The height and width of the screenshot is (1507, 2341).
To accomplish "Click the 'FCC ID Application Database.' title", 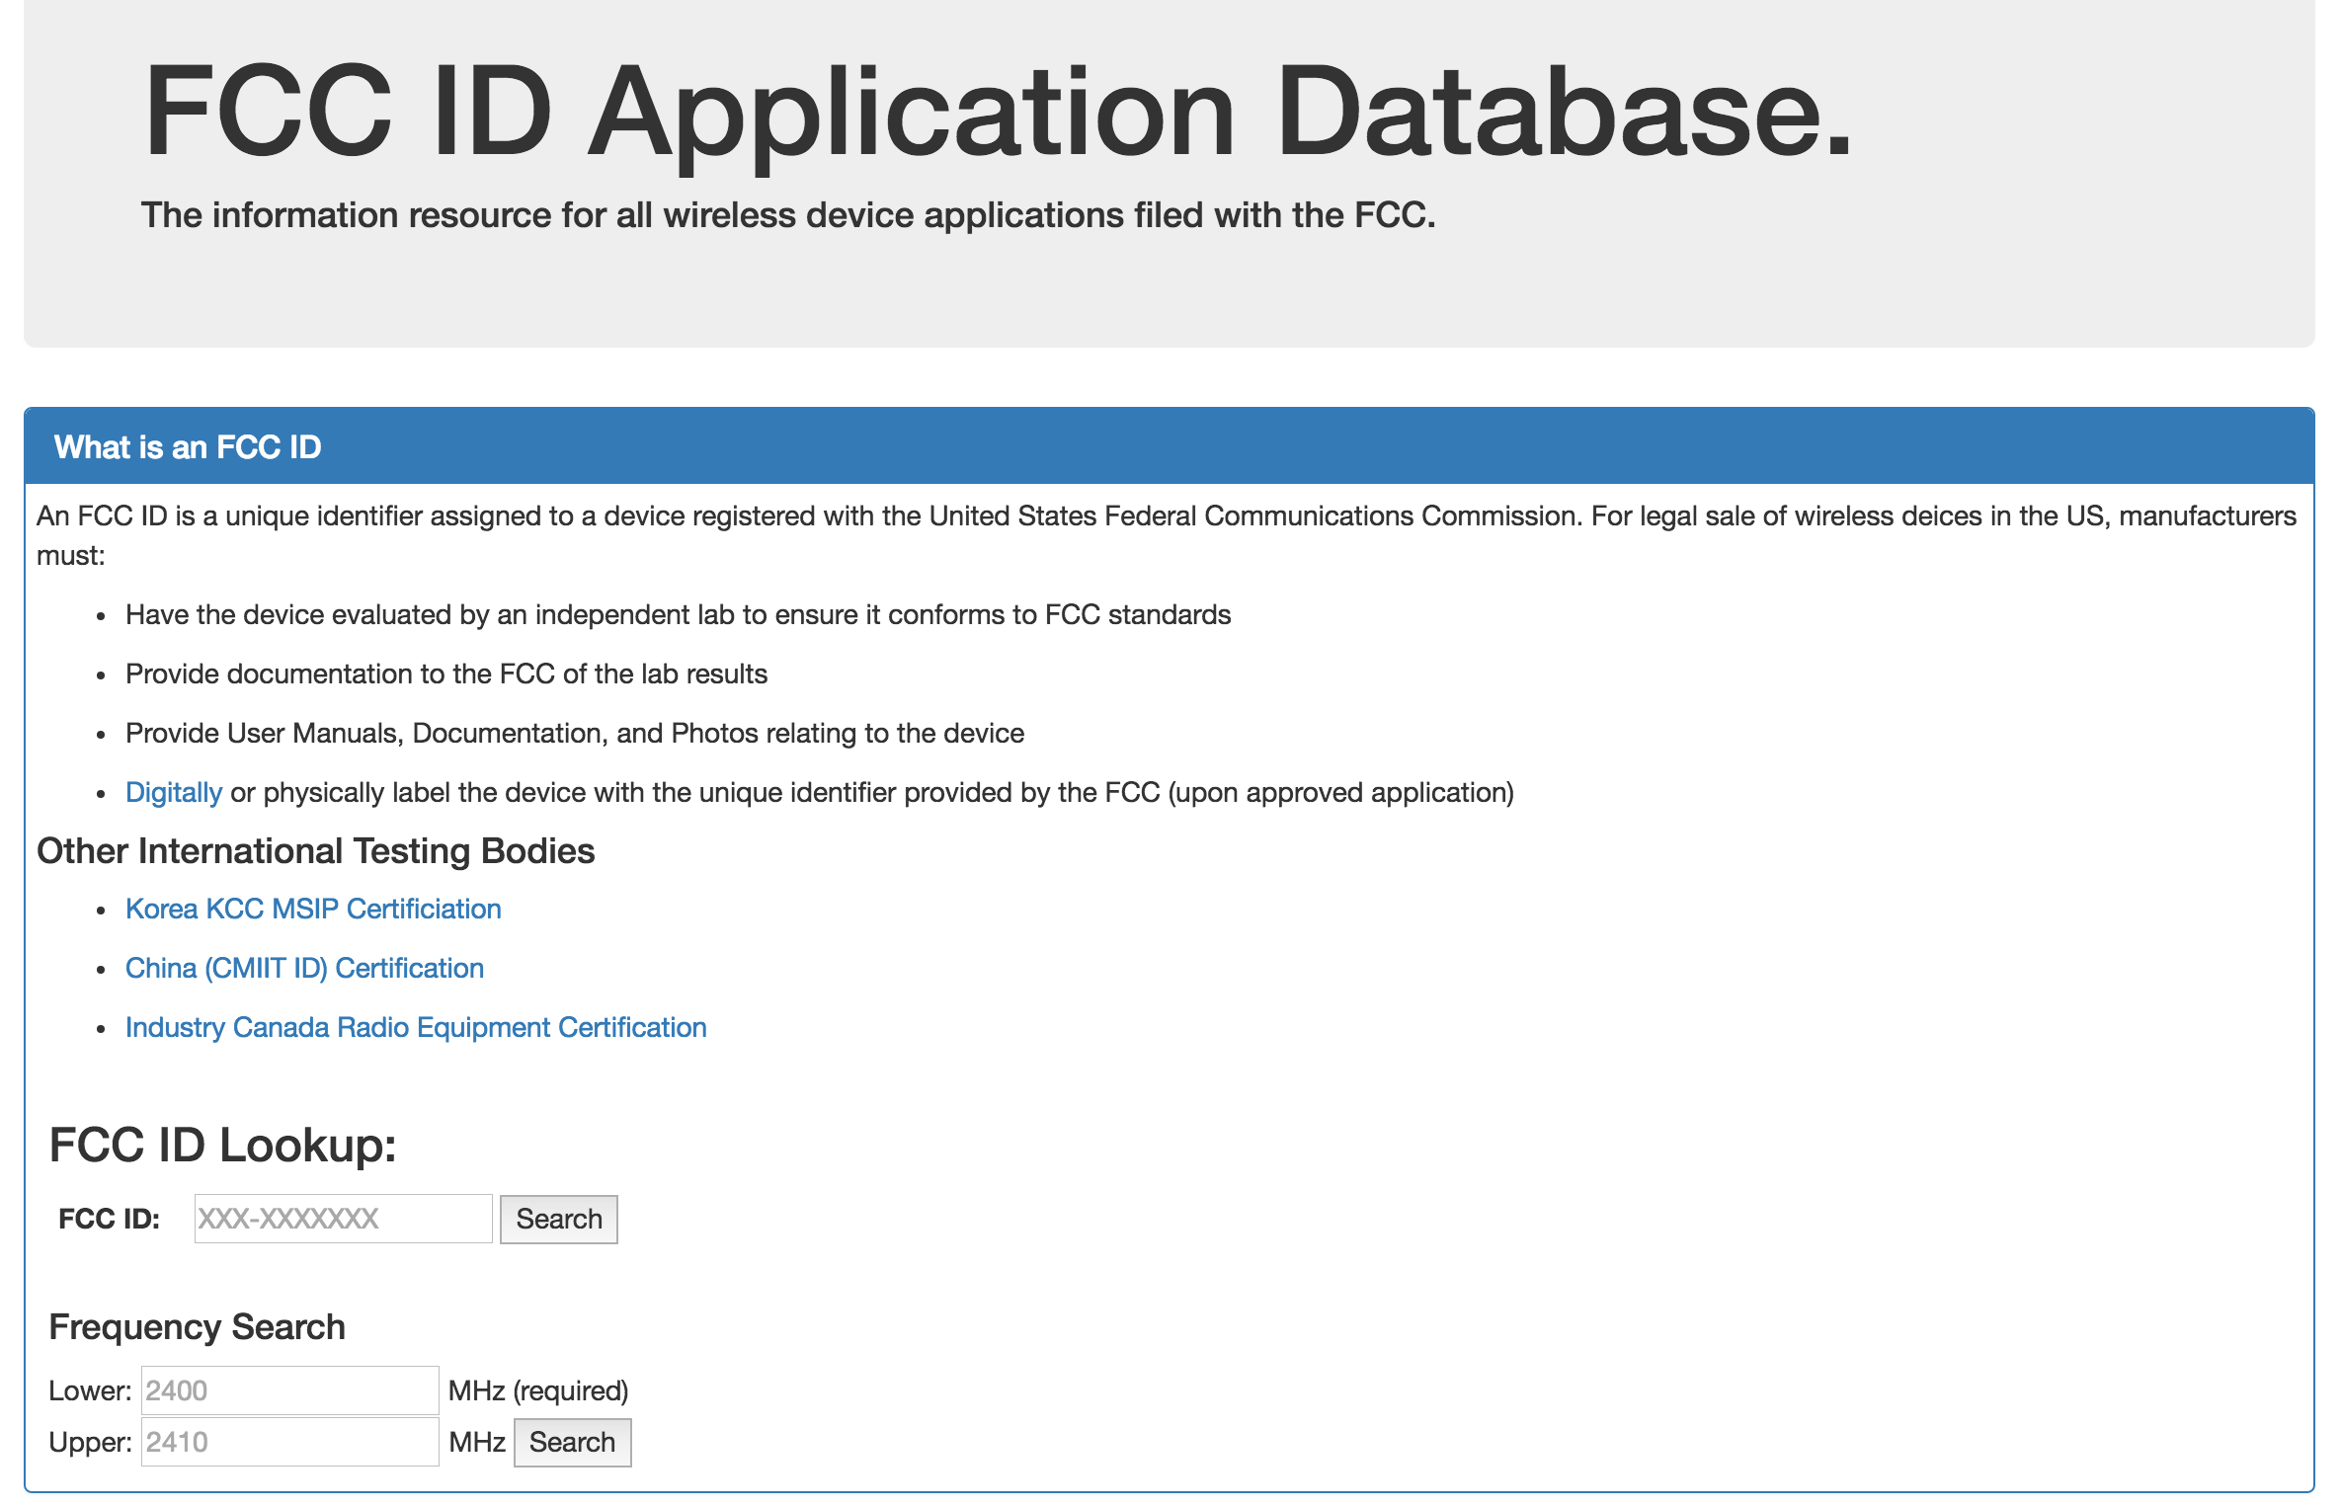I will click(x=996, y=111).
